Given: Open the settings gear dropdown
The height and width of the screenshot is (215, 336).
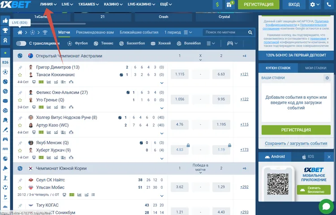Looking at the screenshot, I should click(x=315, y=4).
